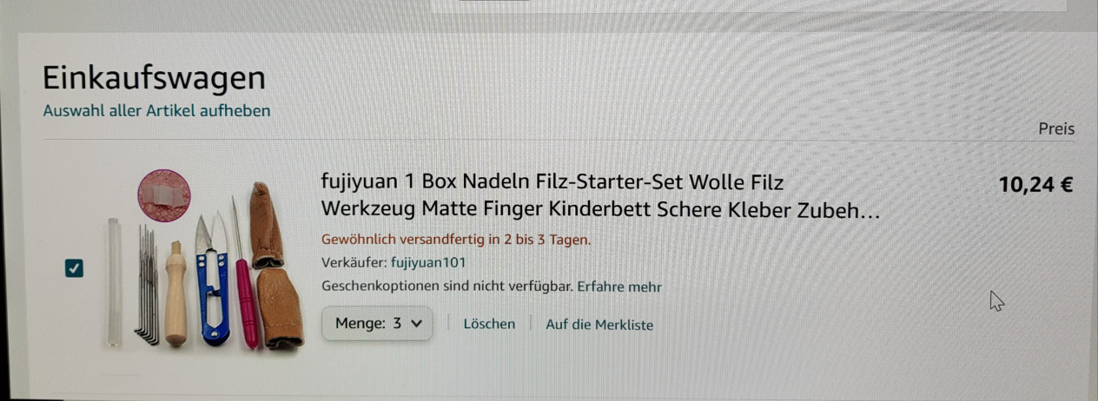Open the Menge: 3 quantity dropdown
The image size is (1098, 401).
point(377,323)
